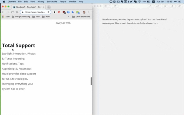Viewport: 184px width, 115px height.
Task: Click the lock icon in notes window toolbar
Action: (150, 6)
